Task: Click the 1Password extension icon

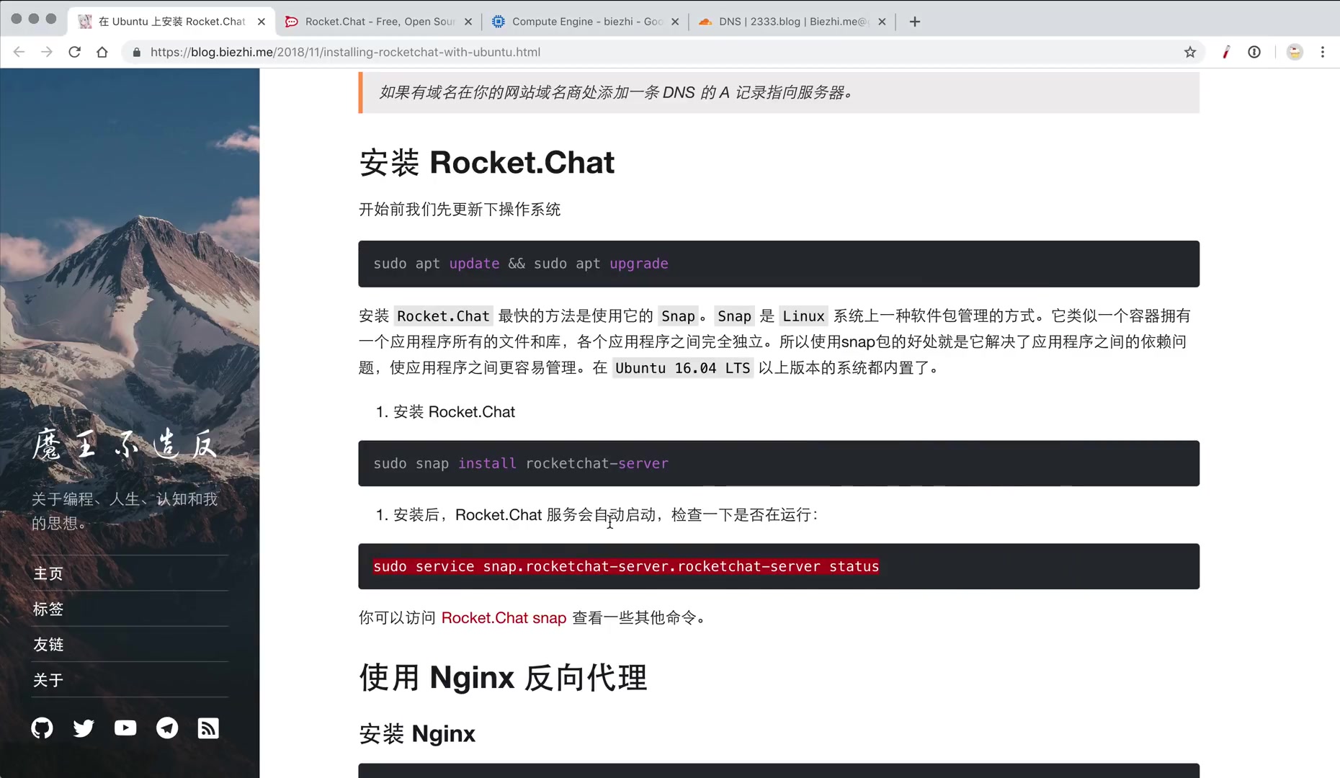Action: coord(1254,52)
